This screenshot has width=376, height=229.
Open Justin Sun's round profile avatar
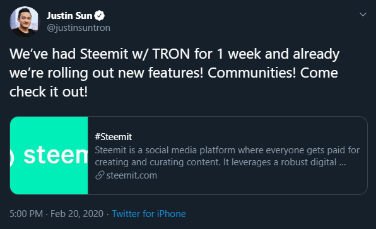[x=24, y=22]
